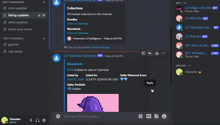Image resolution: width=220 pixels, height=125 pixels.
Task: Create a thread from the message
Action: click(157, 53)
